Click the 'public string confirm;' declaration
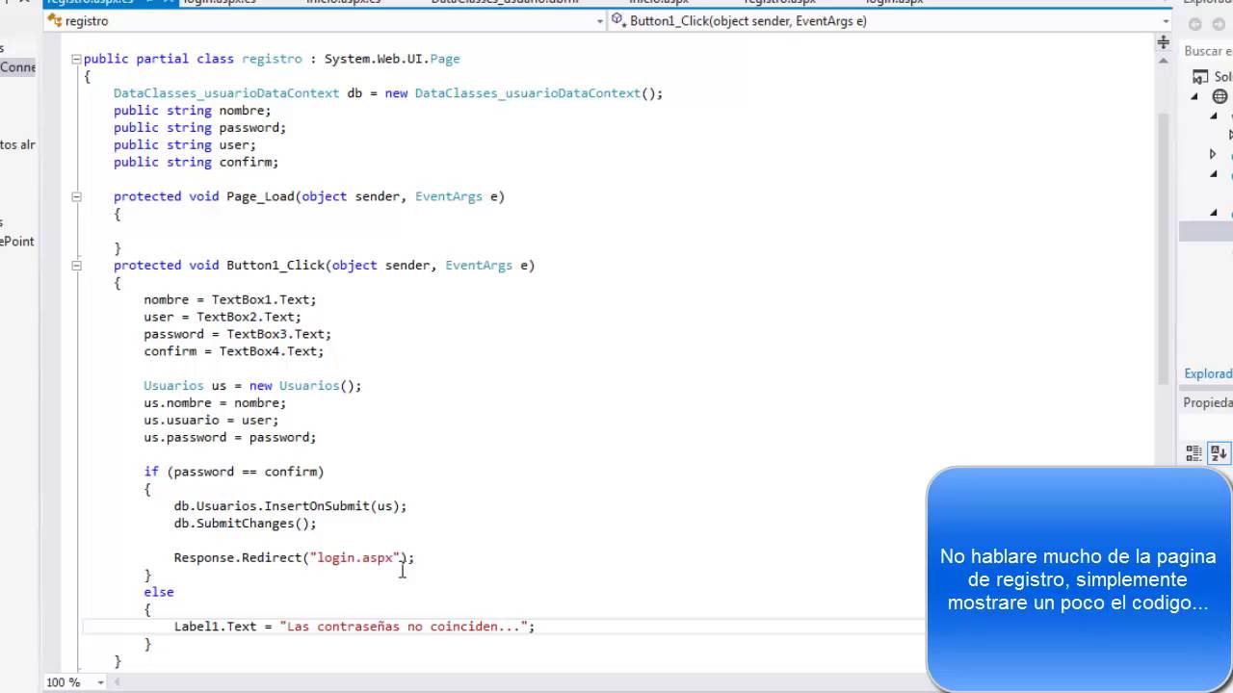 [196, 163]
